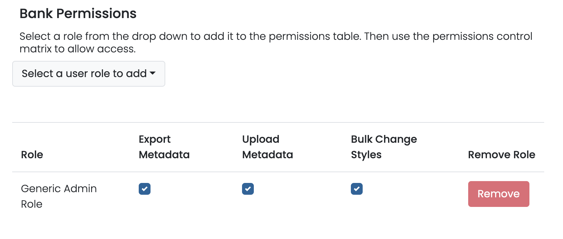Click the divider line above table headers
Viewport: 563px width, 239px height.
pos(278,122)
